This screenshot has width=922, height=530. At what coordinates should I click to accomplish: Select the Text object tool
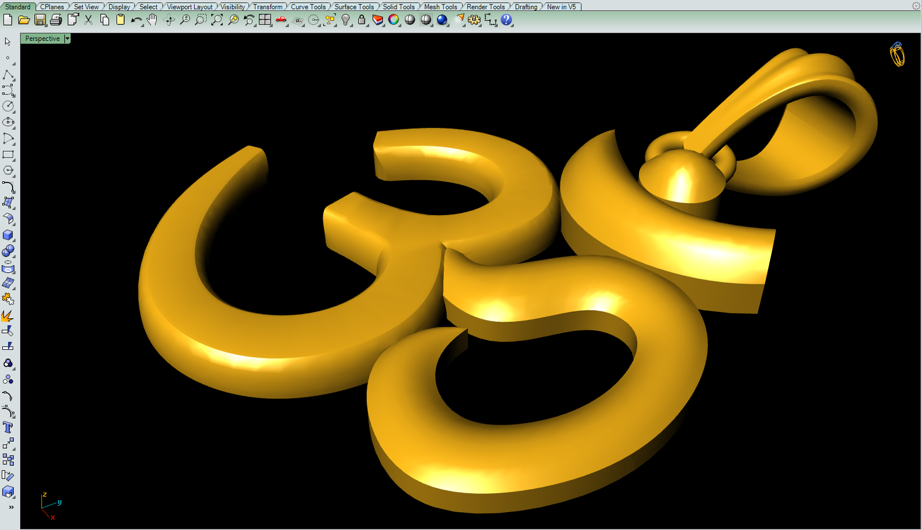(x=8, y=428)
